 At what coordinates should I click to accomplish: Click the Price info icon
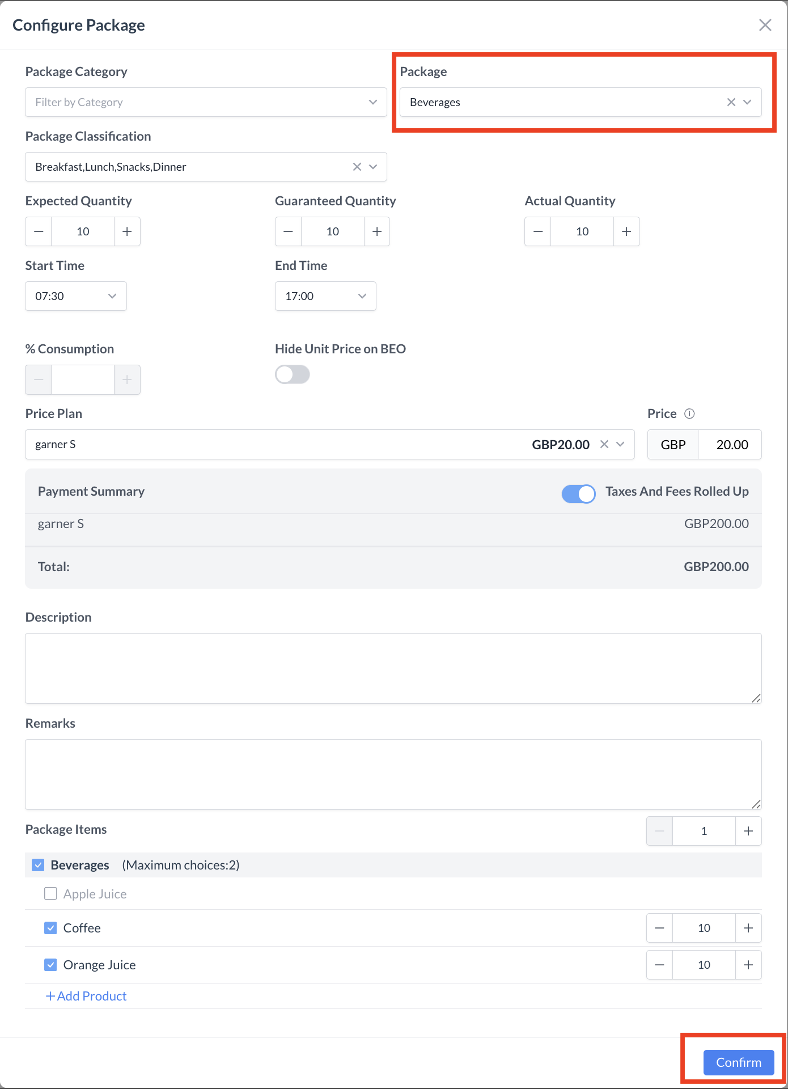689,413
